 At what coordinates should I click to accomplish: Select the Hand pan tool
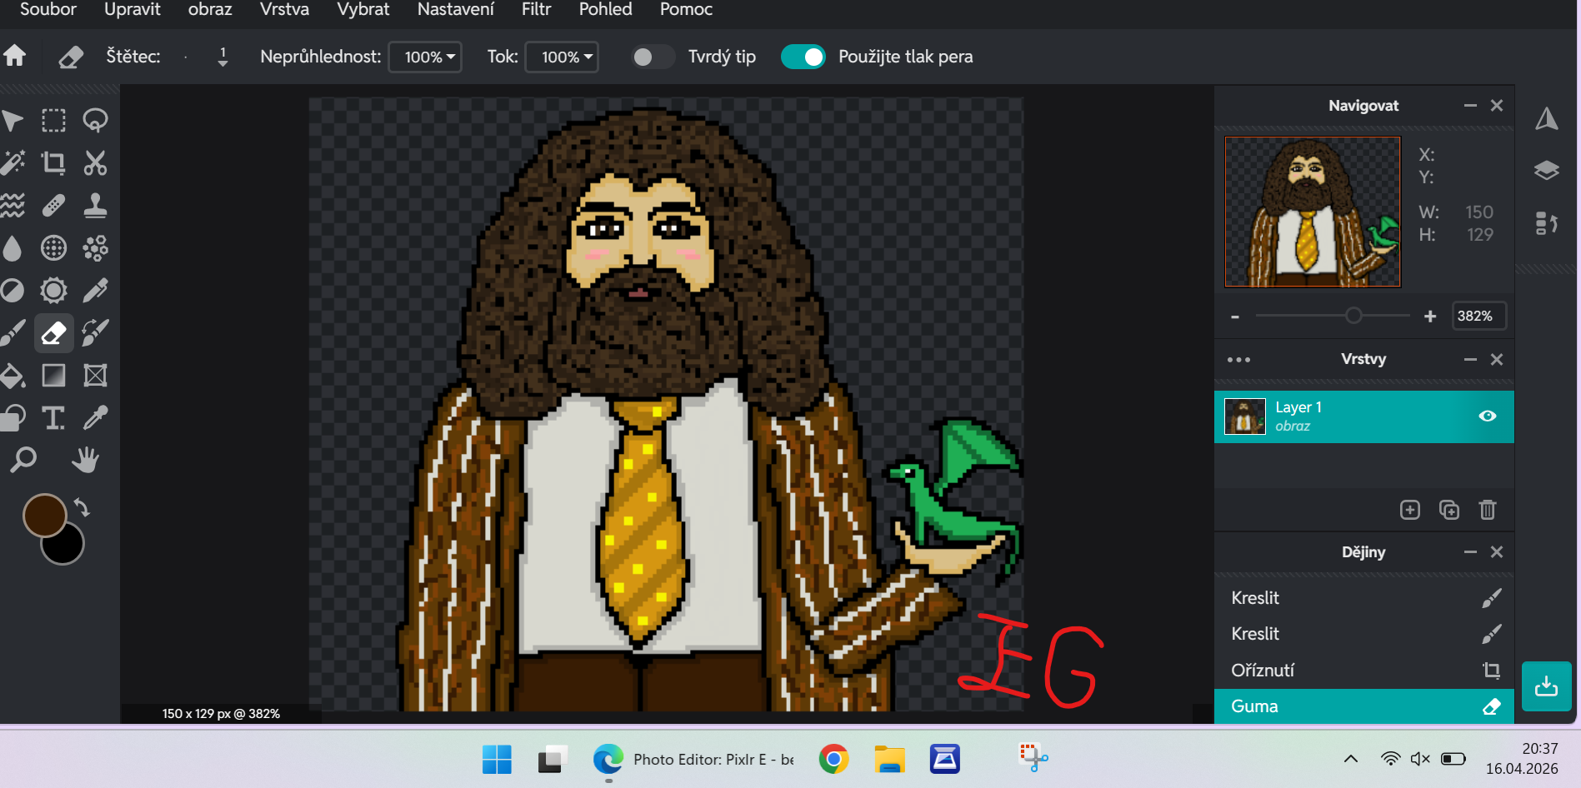click(85, 460)
